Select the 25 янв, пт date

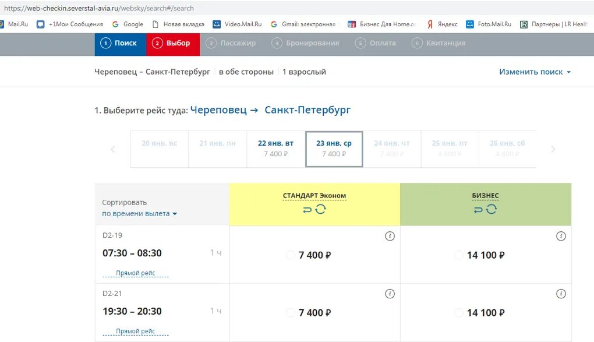(x=450, y=149)
